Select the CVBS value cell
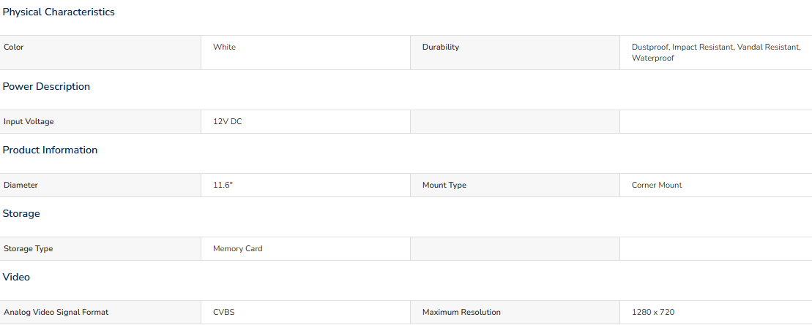The width and height of the screenshot is (812, 325). (305, 312)
